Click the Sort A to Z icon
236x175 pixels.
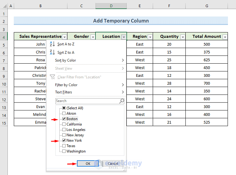pyautogui.click(x=52, y=44)
